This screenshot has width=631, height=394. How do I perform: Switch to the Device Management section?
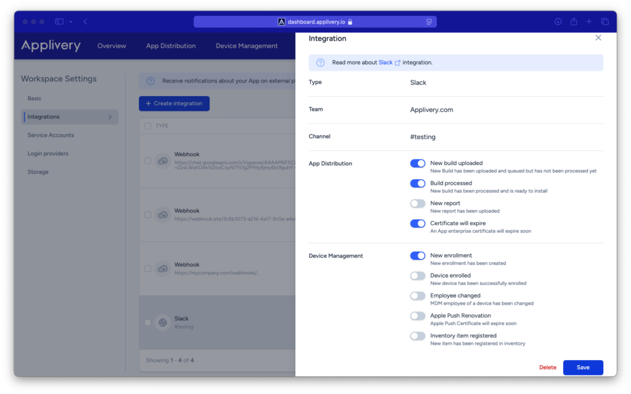tap(246, 46)
